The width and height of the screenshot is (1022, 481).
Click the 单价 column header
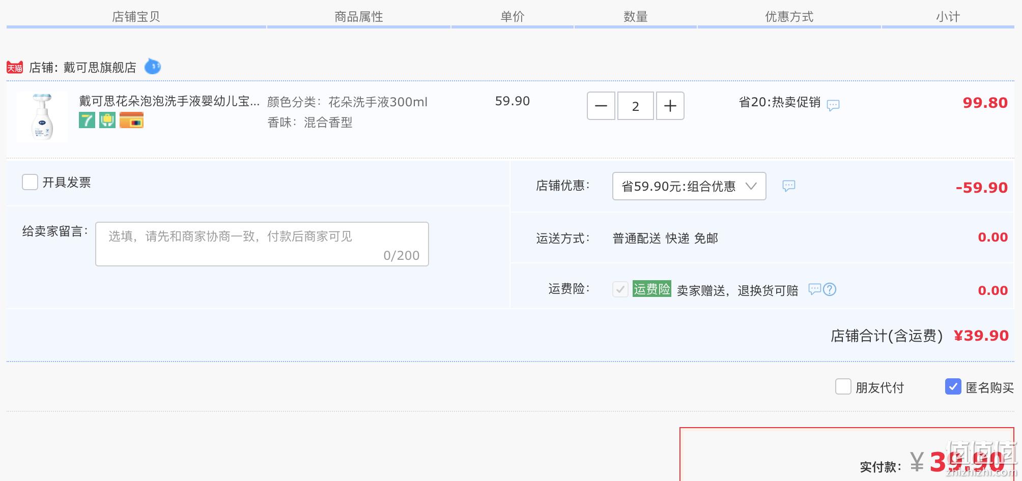coord(513,17)
